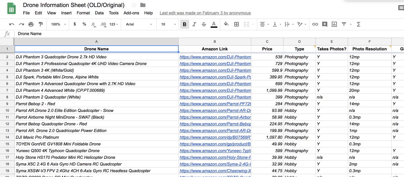Star the document

[x=134, y=5]
